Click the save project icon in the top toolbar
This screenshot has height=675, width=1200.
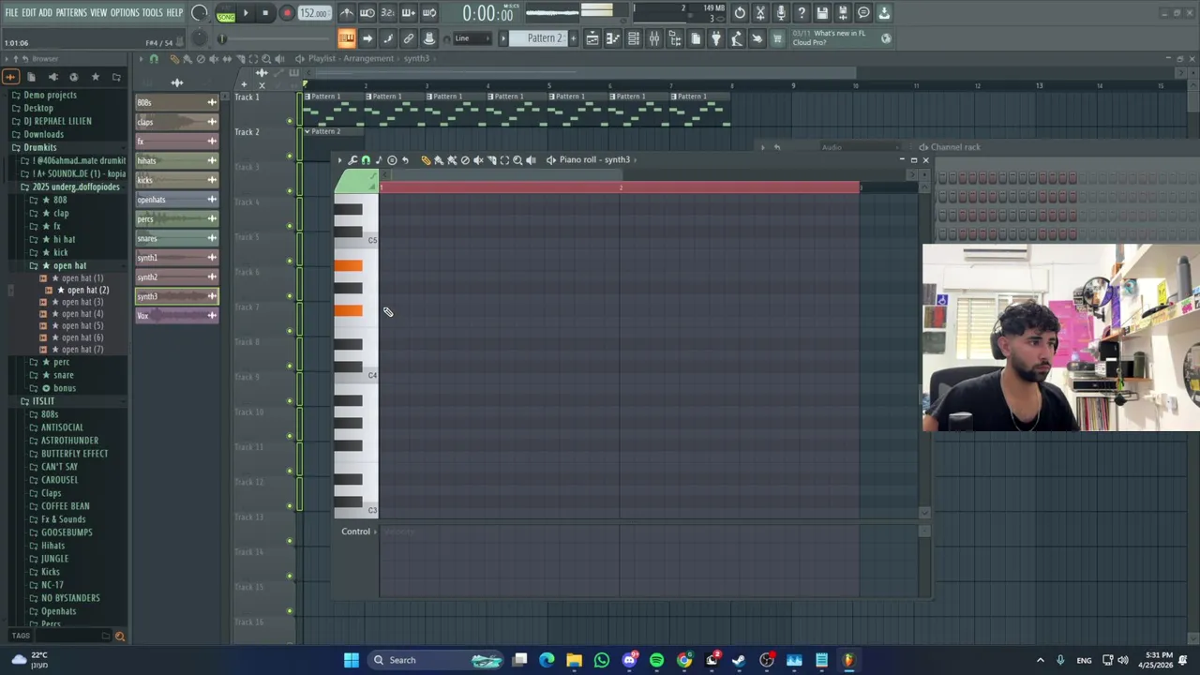[822, 13]
